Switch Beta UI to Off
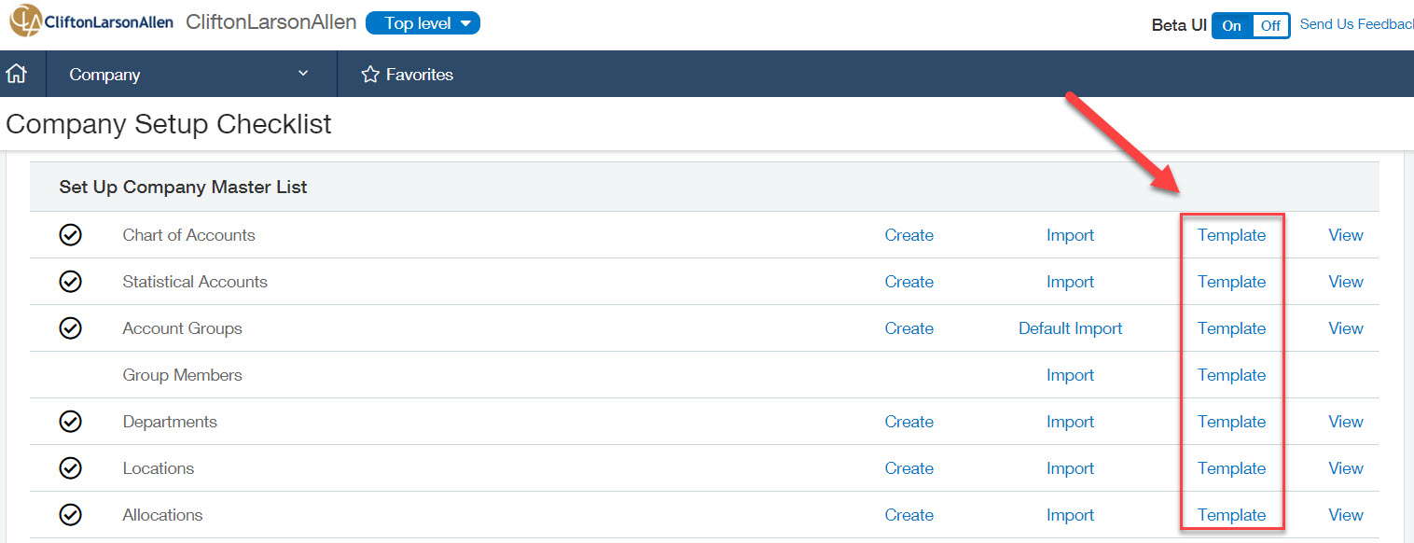Screen dimensions: 1414x543 coord(1270,25)
